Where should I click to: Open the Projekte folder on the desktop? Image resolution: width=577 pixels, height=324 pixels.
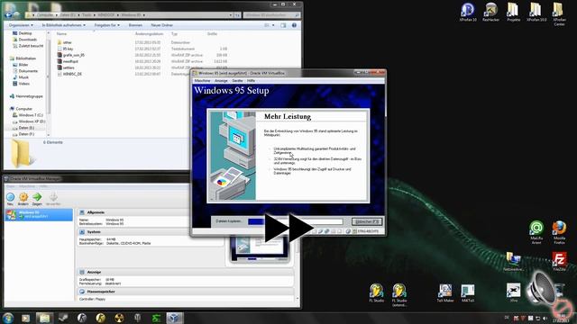click(x=513, y=12)
